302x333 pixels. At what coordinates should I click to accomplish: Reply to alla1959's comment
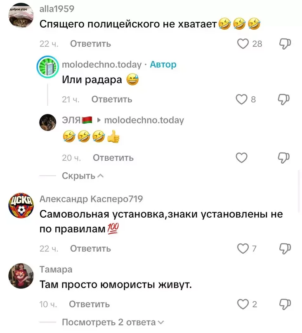click(90, 44)
